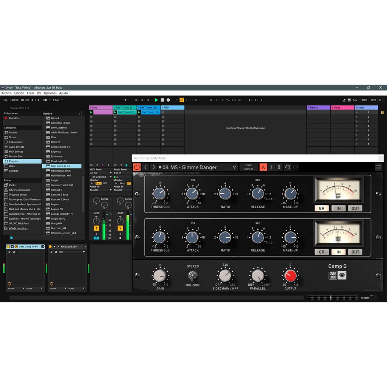Viewport: 387px width, 387px height.
Task: Stop playback with the square Stop button
Action: 162,100
